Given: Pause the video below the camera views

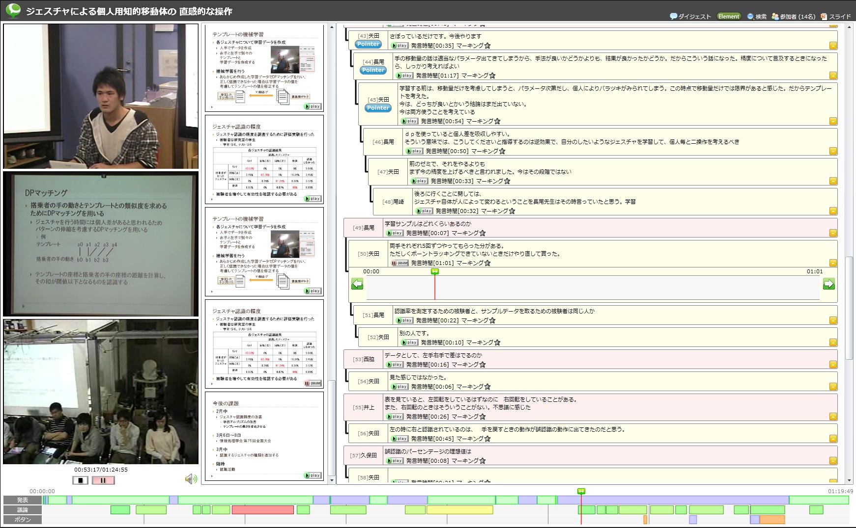Looking at the screenshot, I should 103,480.
